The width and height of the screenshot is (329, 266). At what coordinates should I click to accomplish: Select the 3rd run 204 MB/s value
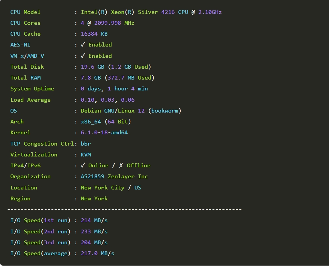[x=94, y=242]
